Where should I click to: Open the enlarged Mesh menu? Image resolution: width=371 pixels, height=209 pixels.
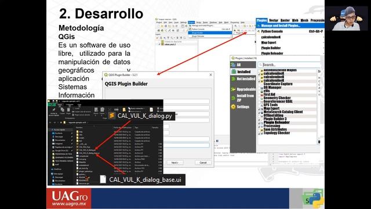304,20
